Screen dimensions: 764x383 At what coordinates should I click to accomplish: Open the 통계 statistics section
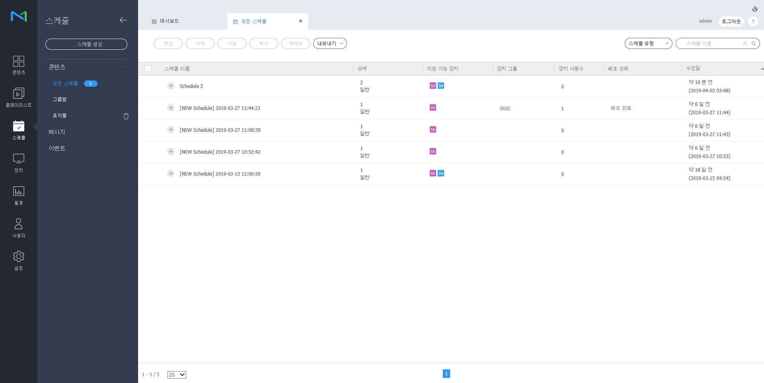click(x=18, y=195)
